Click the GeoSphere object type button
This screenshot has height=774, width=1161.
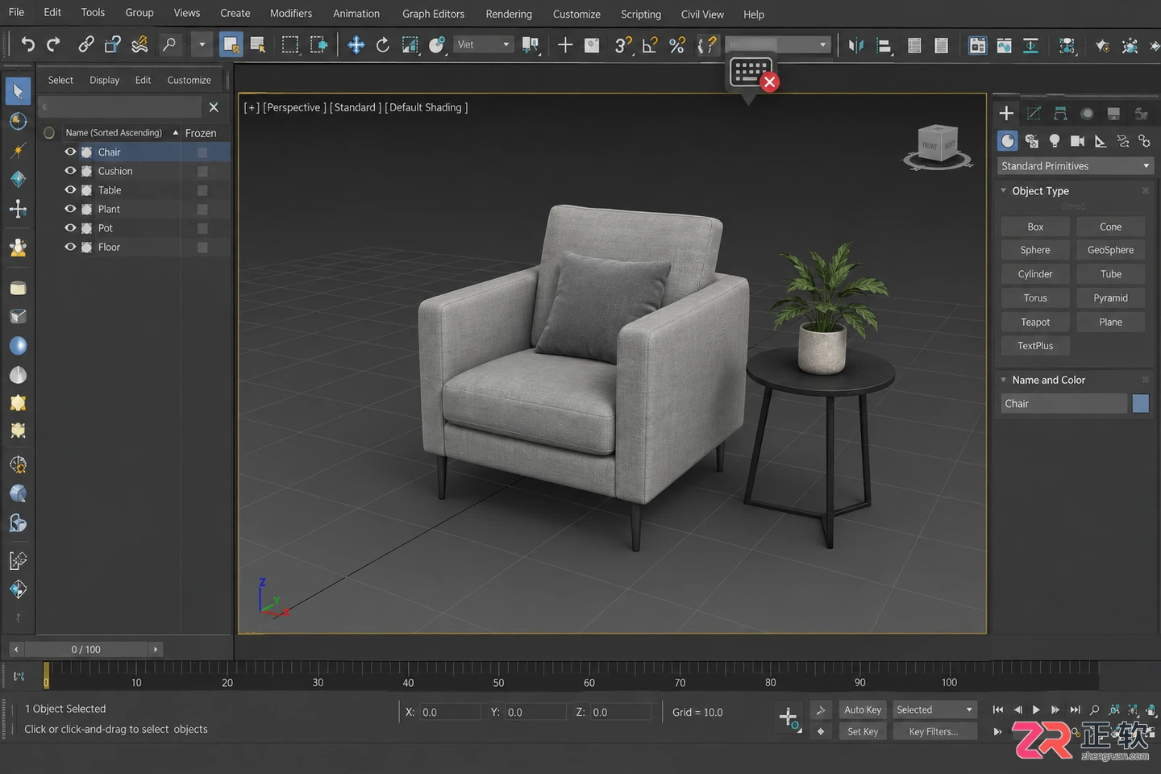point(1110,250)
